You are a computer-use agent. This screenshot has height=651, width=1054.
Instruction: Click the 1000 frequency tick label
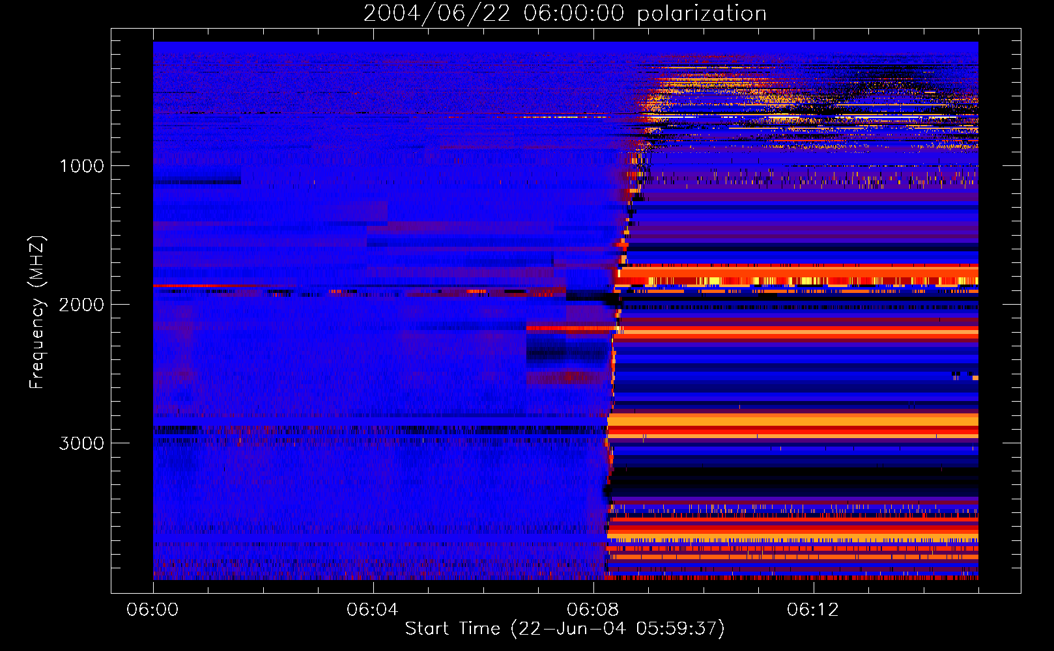pyautogui.click(x=81, y=166)
